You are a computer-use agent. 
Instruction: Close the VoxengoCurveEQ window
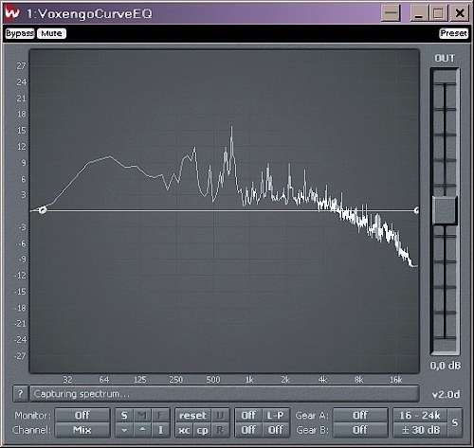[x=460, y=13]
